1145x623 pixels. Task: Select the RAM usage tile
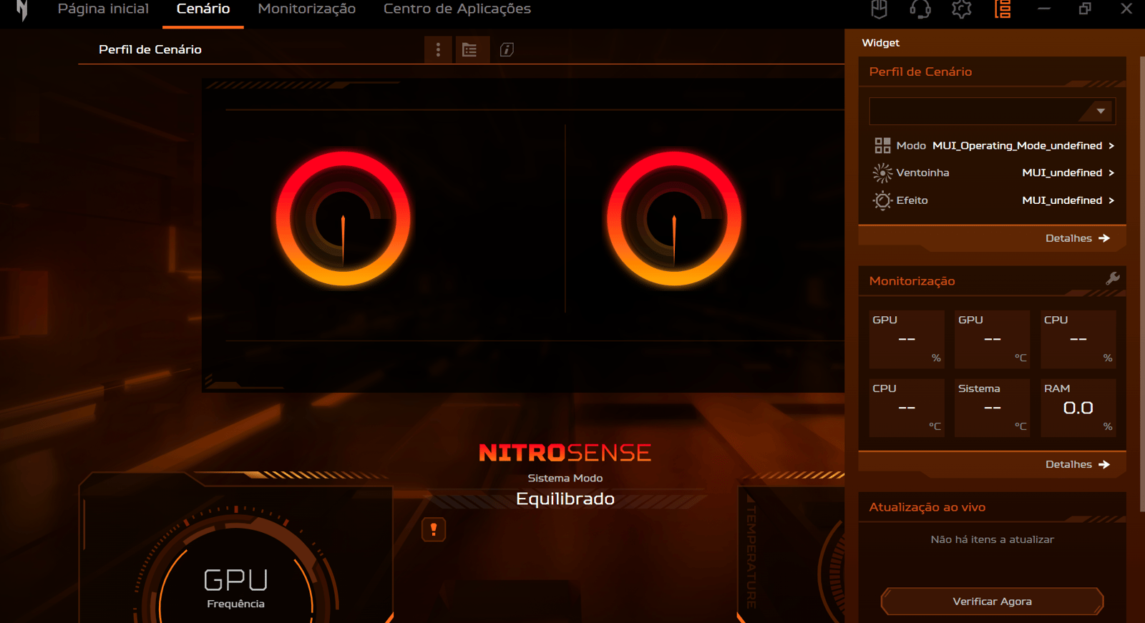coord(1078,408)
